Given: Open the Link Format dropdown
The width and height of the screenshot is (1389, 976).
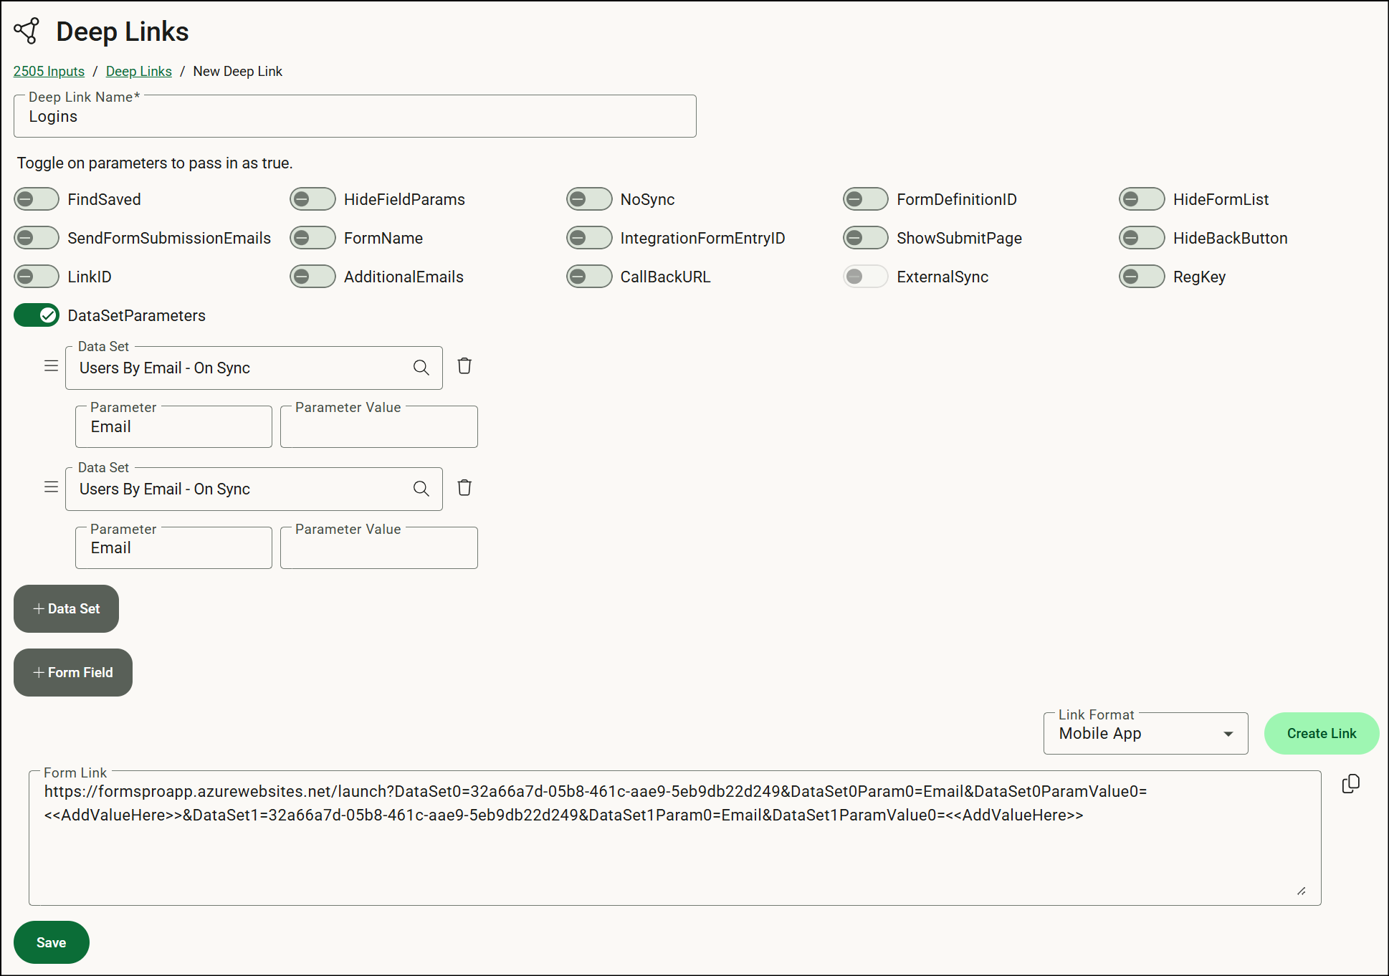Looking at the screenshot, I should click(1145, 733).
